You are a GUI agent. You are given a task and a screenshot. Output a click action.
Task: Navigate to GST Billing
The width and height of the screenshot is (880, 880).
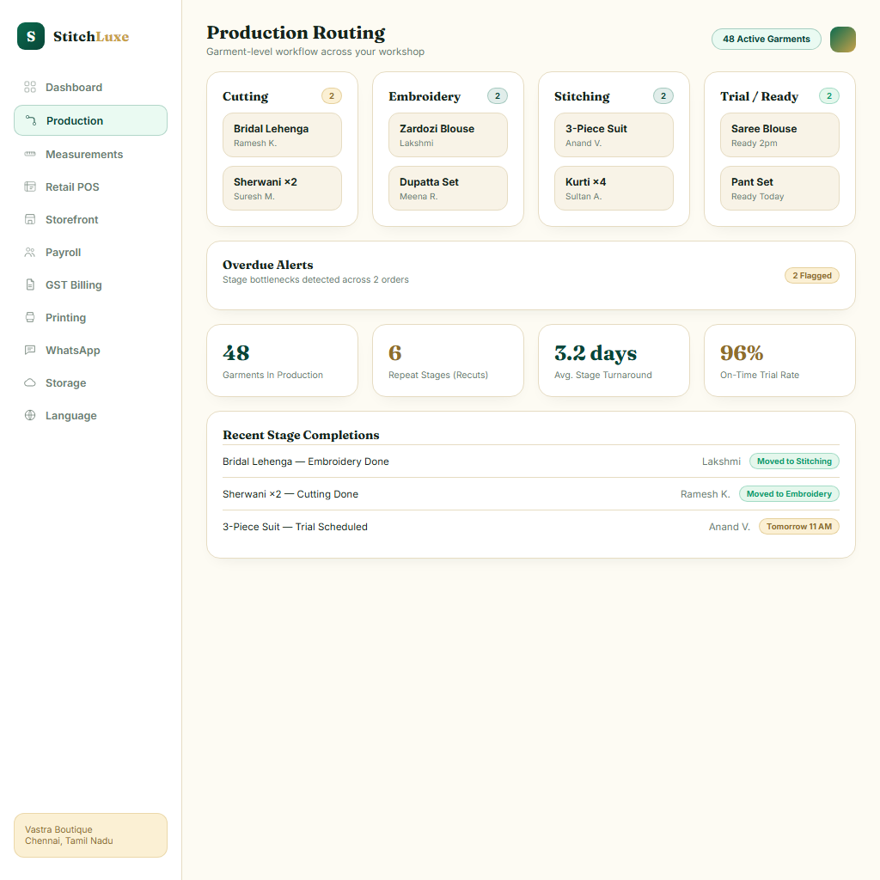tap(90, 284)
